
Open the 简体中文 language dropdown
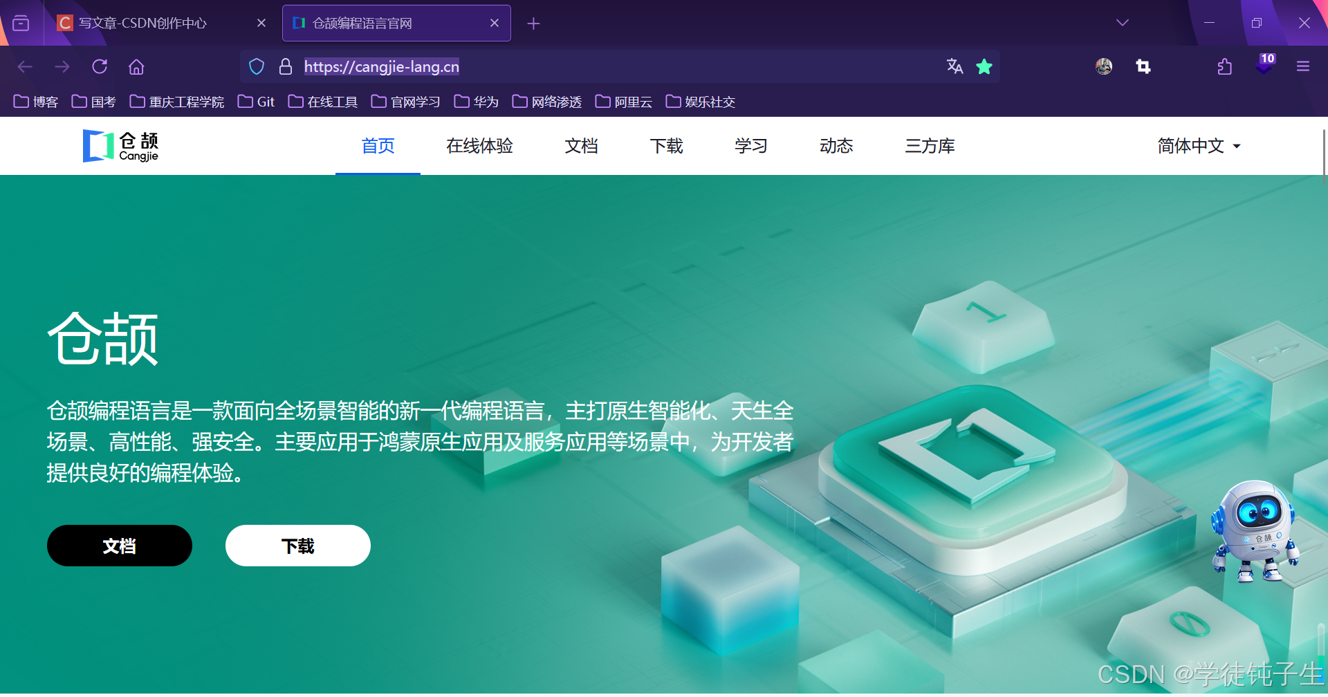tap(1199, 146)
